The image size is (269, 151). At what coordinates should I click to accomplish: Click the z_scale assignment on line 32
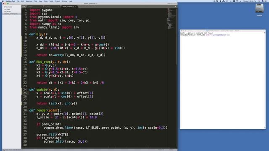(x=66, y=117)
